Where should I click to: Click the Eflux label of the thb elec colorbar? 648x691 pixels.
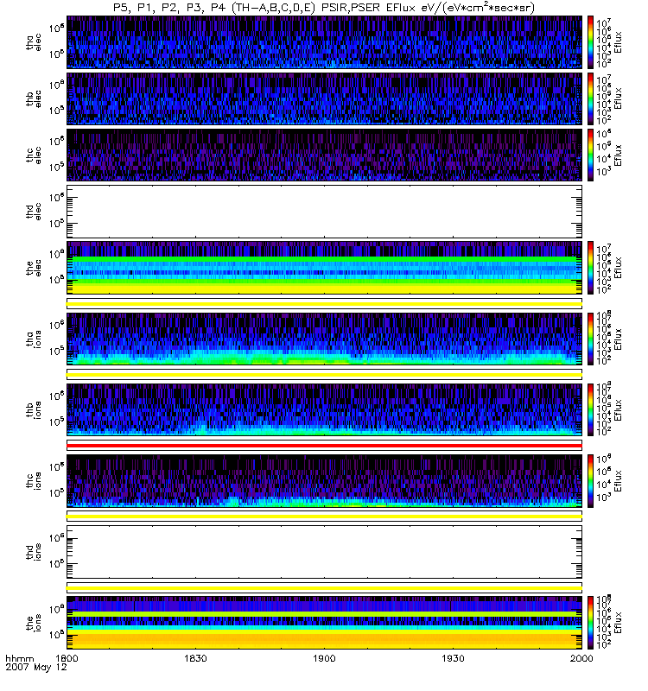pyautogui.click(x=618, y=98)
